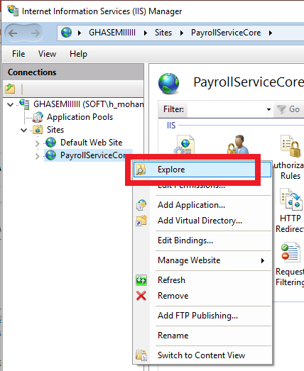The width and height of the screenshot is (304, 371).
Task: Choose Refresh from the context menu
Action: (202, 280)
